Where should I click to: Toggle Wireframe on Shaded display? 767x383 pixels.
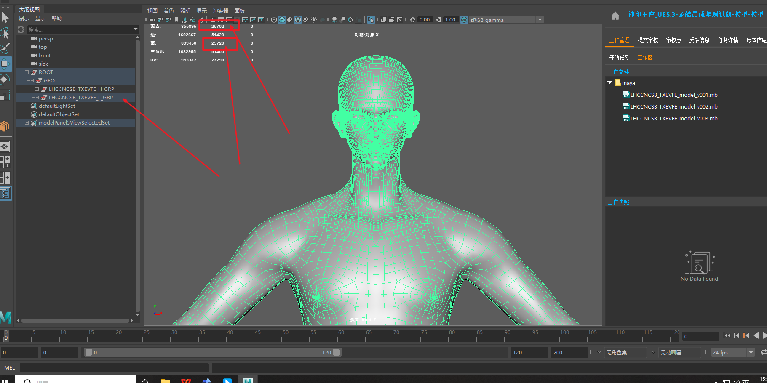[x=298, y=20]
